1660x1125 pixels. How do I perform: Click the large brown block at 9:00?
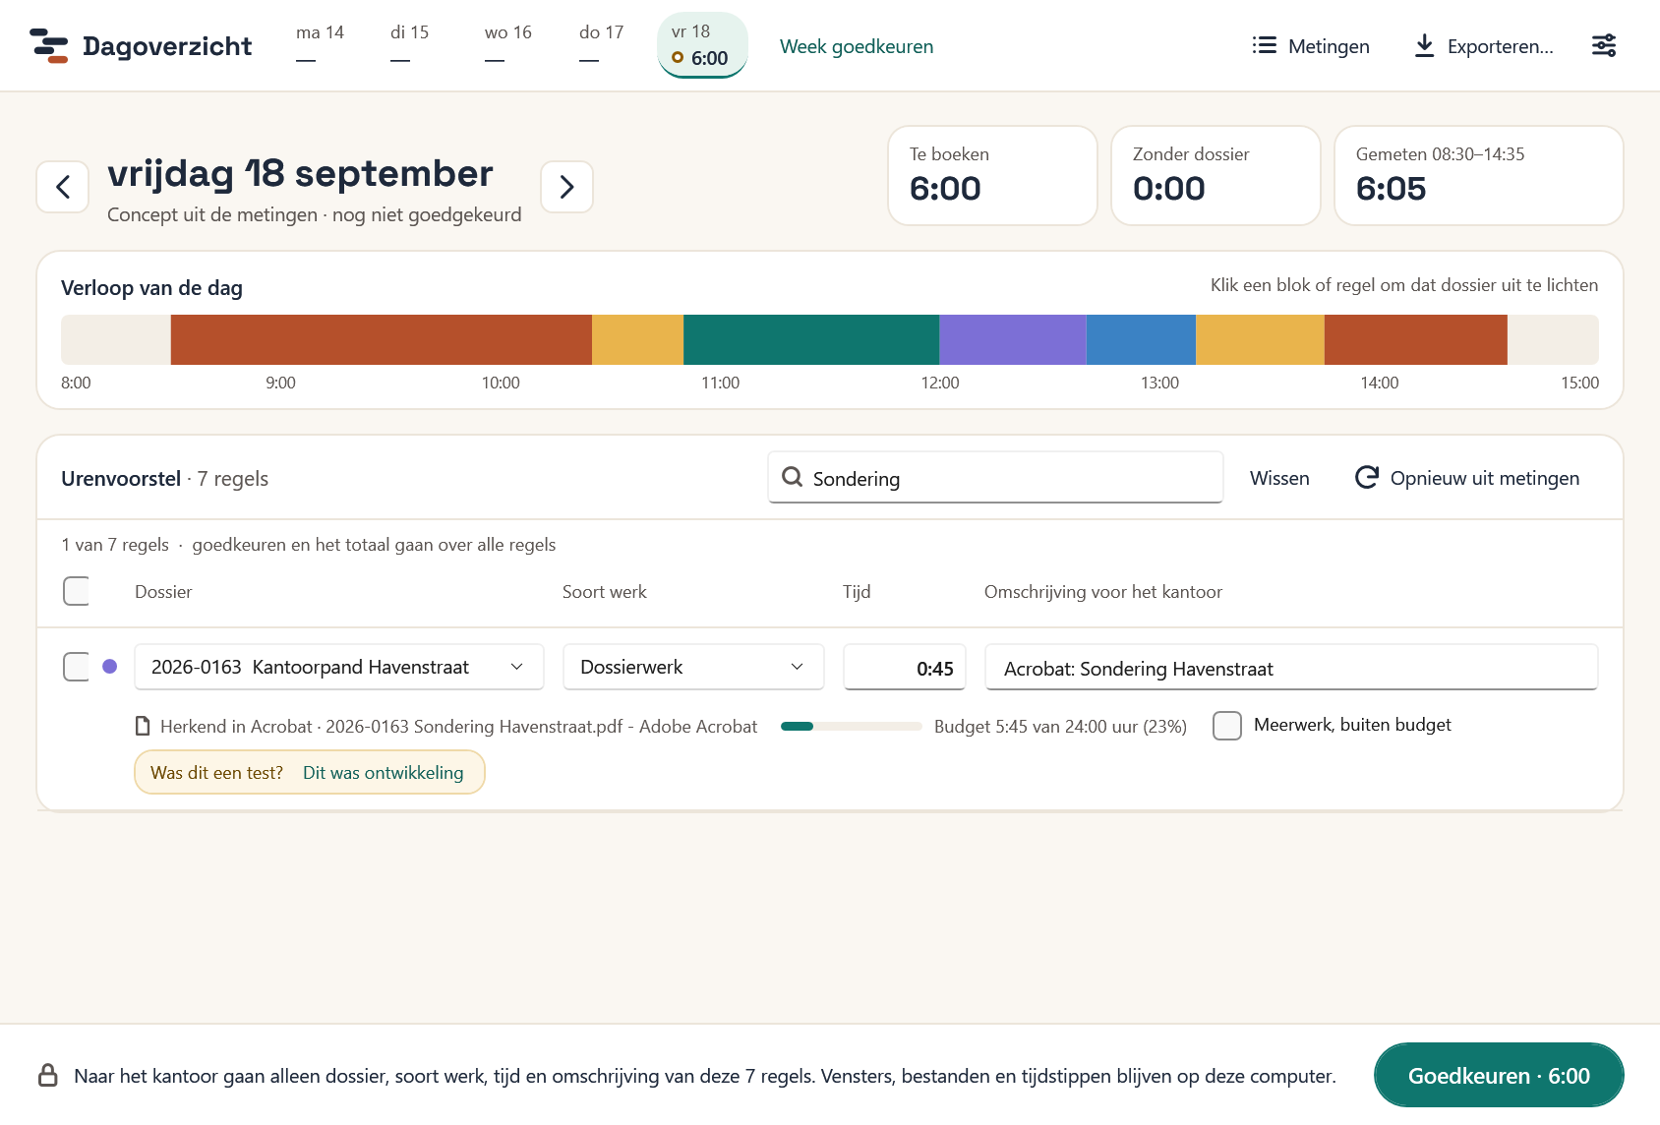pyautogui.click(x=382, y=339)
